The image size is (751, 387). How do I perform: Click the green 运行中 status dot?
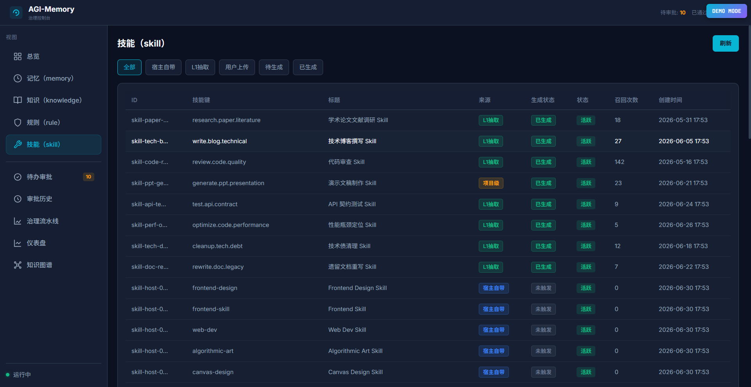(7, 374)
